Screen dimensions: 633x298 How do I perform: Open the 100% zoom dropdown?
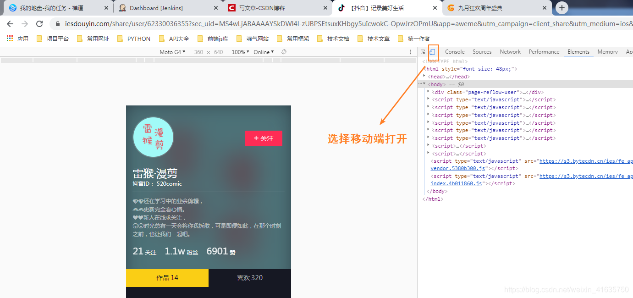pos(241,52)
